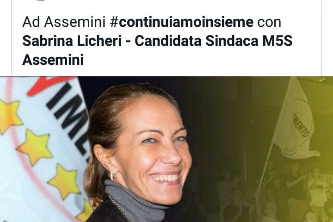This screenshot has height=222, width=333.
Task: Open the post photo of the smiling woman
Action: pos(166,149)
